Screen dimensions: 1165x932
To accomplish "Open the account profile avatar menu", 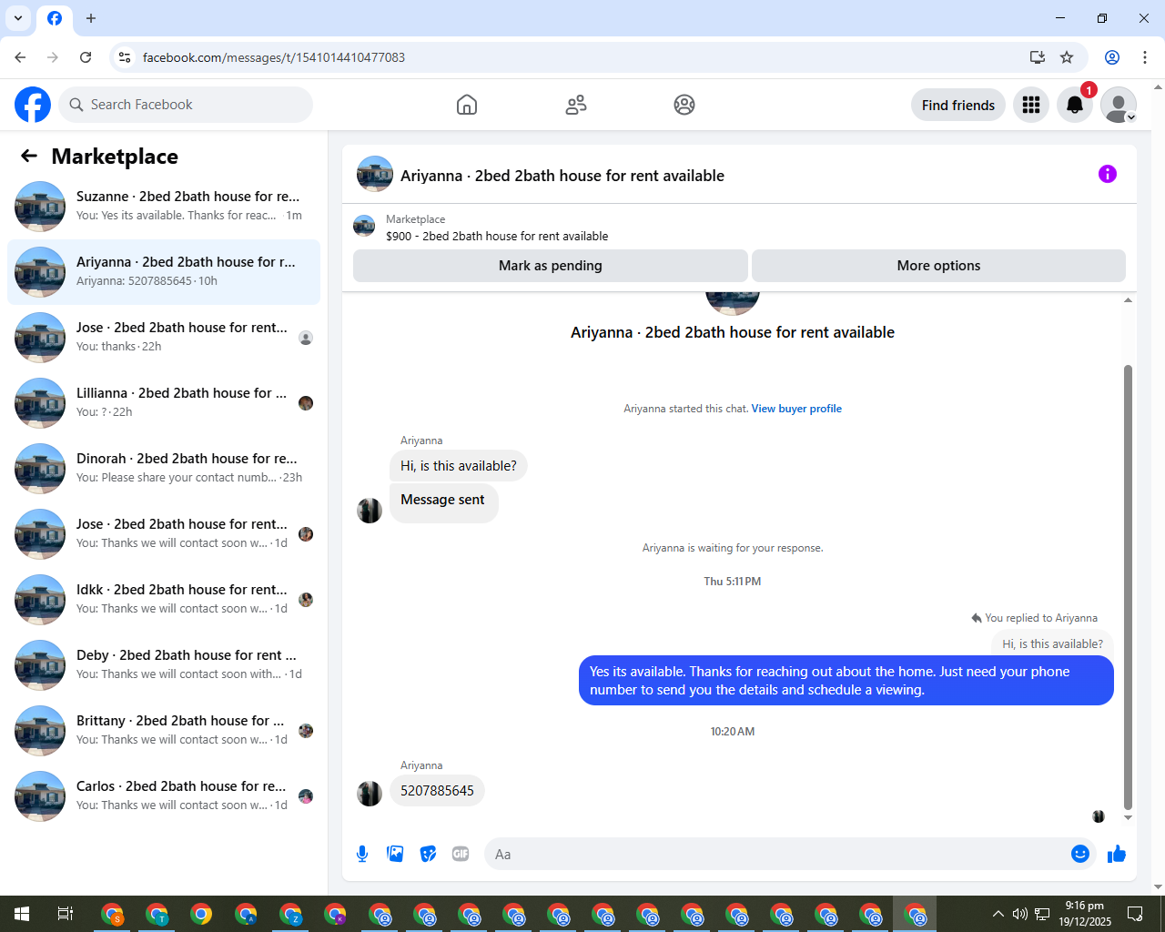I will pyautogui.click(x=1119, y=105).
